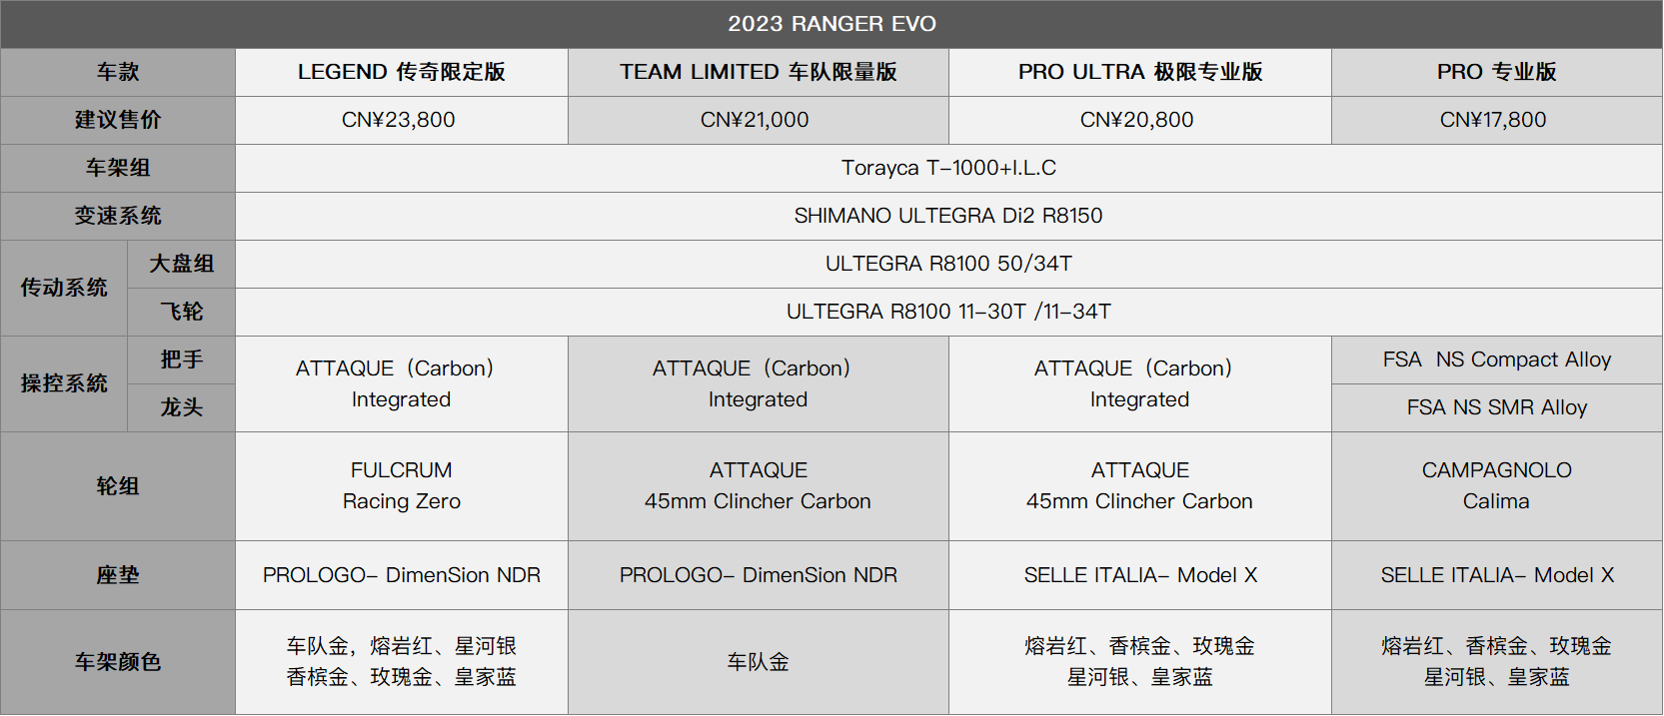Click the 2023 RANGER EVO title header
1664x716 pixels.
832,24
